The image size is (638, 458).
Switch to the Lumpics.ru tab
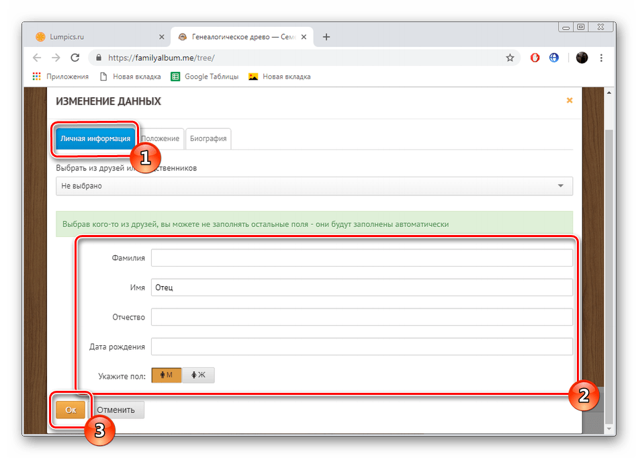99,37
